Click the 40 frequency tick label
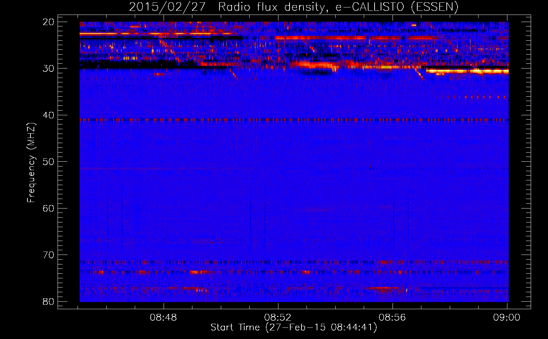The image size is (548, 339). click(48, 115)
